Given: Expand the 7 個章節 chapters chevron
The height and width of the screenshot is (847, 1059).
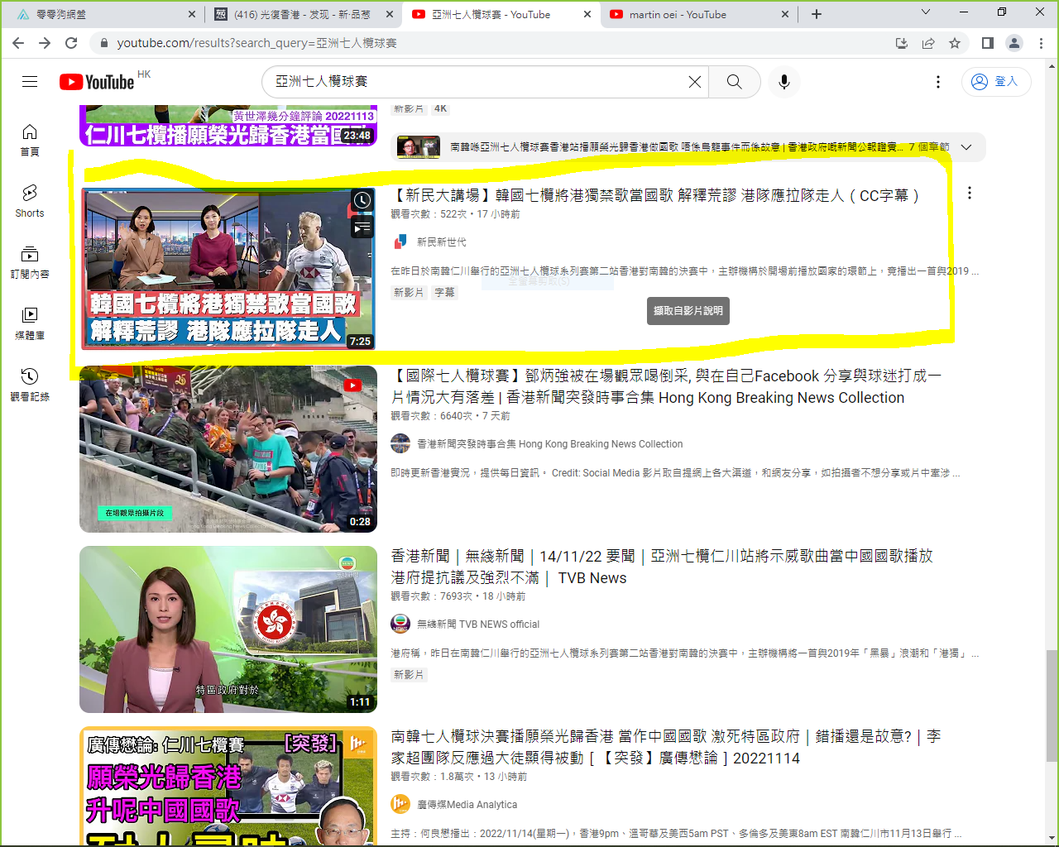Looking at the screenshot, I should [967, 147].
